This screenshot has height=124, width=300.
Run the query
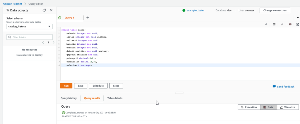coord(66,86)
